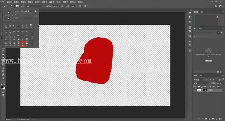The width and height of the screenshot is (225, 121).
Task: Open the painting Mode dropdown in options bar
Action: click(34, 6)
